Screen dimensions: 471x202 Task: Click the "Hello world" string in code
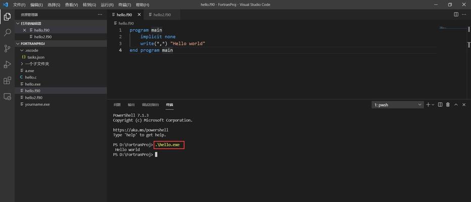tap(187, 43)
